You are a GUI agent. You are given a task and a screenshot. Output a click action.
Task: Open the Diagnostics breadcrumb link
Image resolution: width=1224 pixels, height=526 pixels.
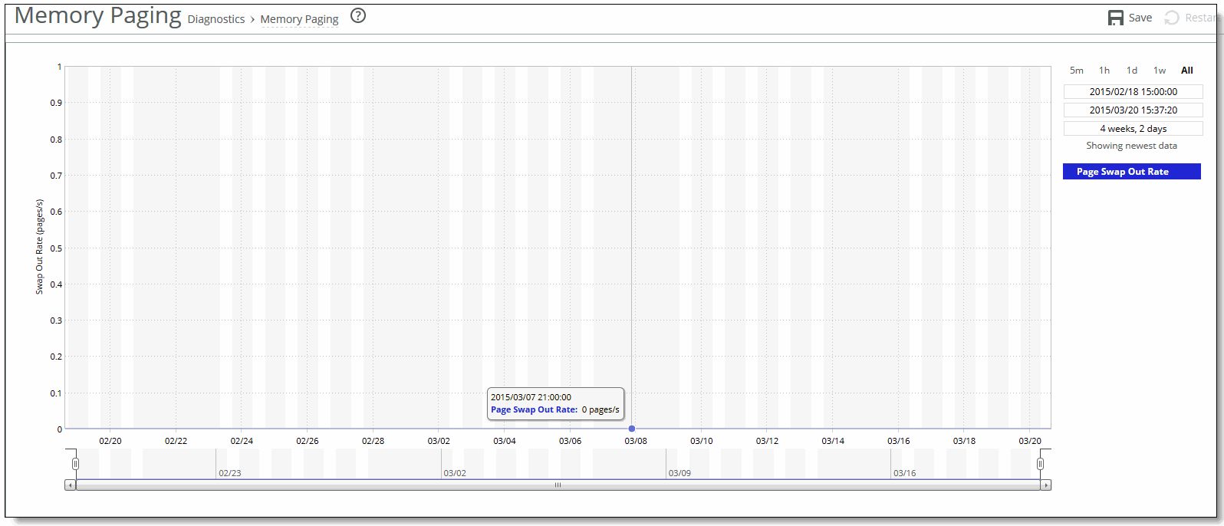pos(216,19)
